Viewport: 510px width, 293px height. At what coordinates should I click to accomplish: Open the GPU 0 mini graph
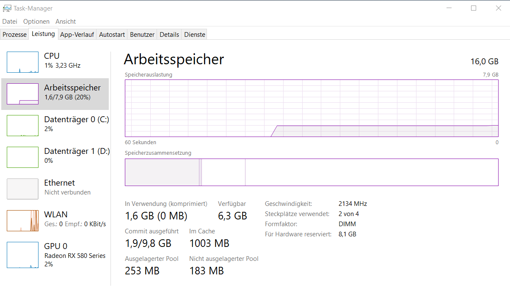(22, 255)
